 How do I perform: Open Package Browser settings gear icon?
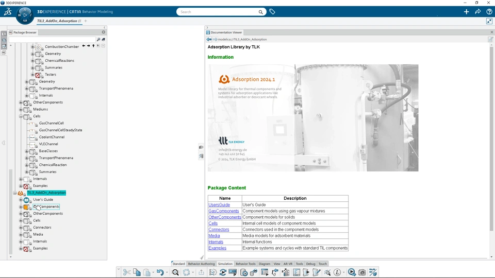click(103, 32)
